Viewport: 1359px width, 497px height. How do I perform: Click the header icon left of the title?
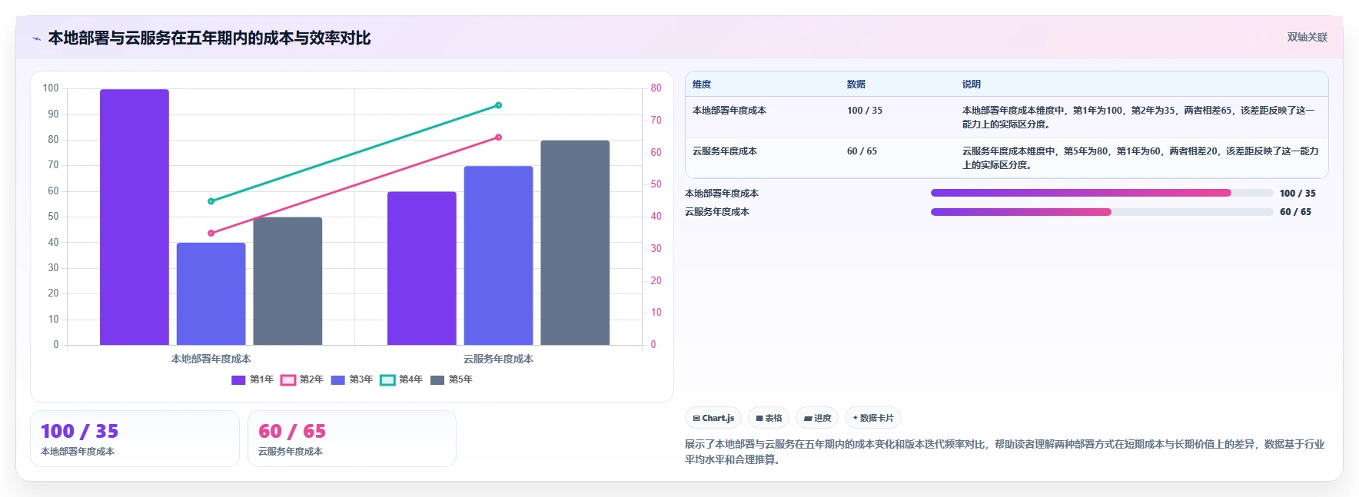click(x=36, y=38)
